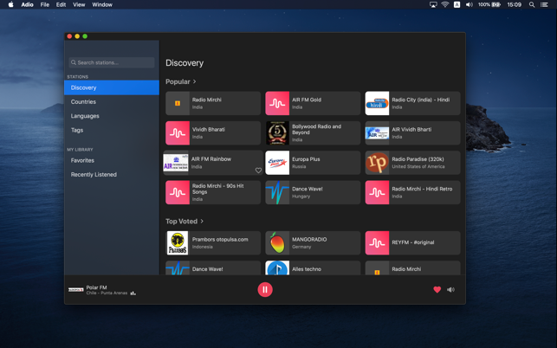
Task: Select MANGORADIO Germany station name
Action: [309, 239]
